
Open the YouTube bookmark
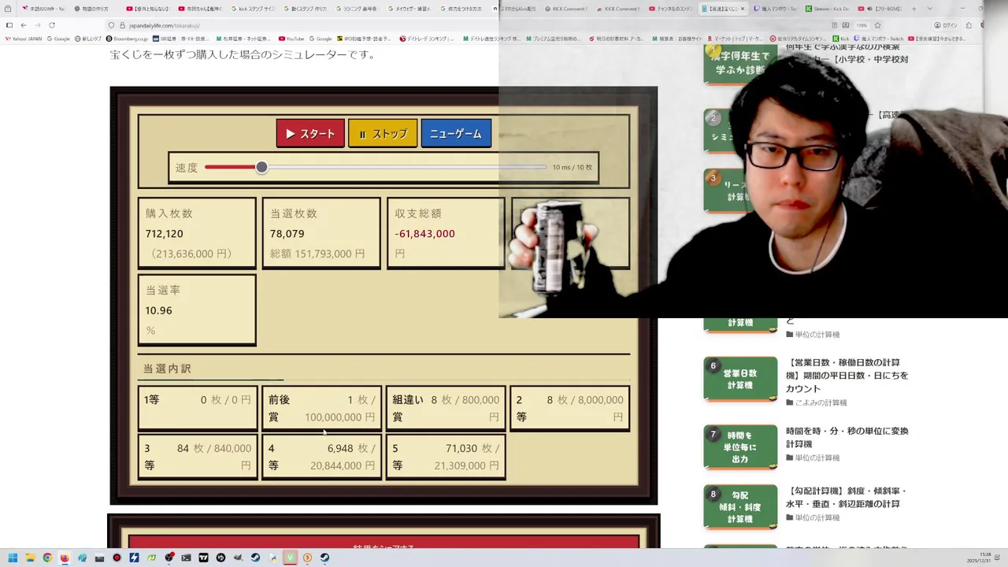(x=292, y=39)
